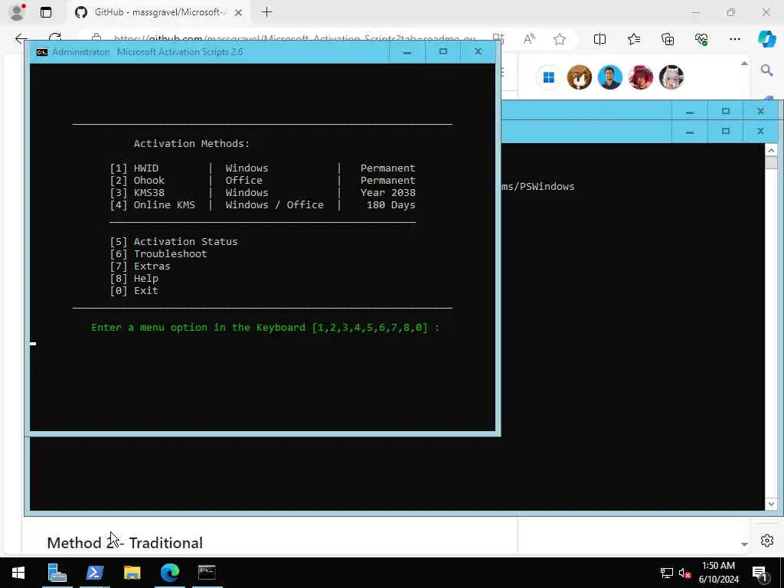Click the '180 Days' validity text

[391, 205]
